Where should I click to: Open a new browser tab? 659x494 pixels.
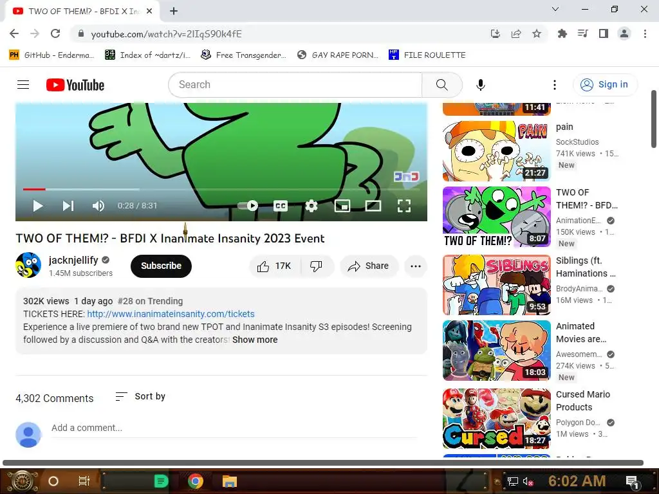click(174, 12)
